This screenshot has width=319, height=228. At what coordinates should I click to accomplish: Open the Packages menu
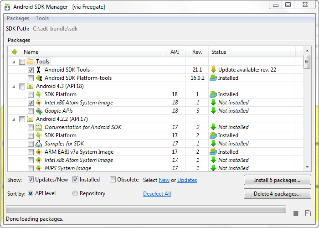pyautogui.click(x=18, y=18)
